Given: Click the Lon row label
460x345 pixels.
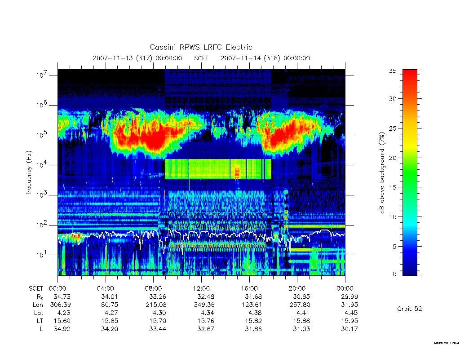Looking at the screenshot, I should [38, 305].
